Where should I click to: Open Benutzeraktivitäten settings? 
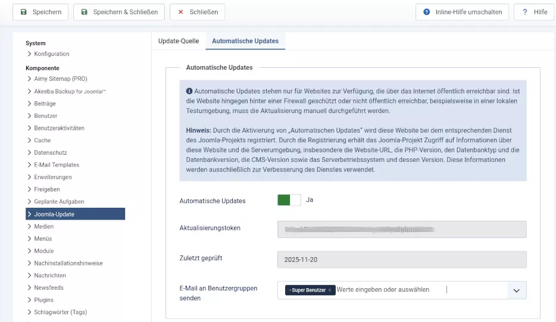[59, 128]
